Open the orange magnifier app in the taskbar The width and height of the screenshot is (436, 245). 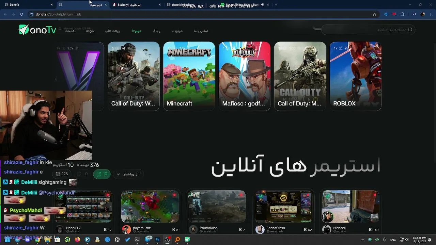(177, 240)
